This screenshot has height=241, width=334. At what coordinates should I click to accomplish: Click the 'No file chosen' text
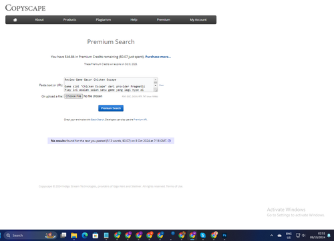(93, 96)
